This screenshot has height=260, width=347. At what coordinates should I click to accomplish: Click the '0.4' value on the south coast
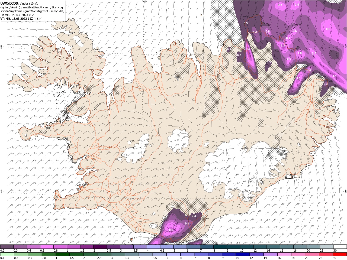[187, 223]
